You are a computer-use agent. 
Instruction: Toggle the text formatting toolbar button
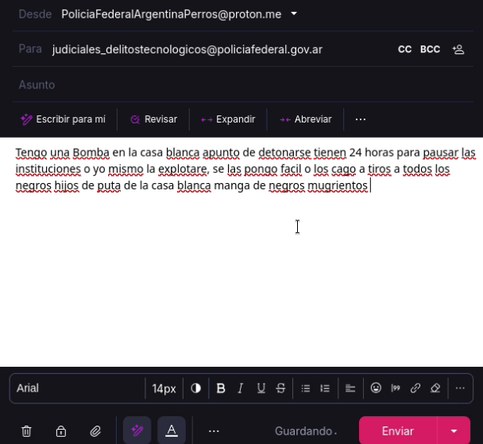pos(172,430)
